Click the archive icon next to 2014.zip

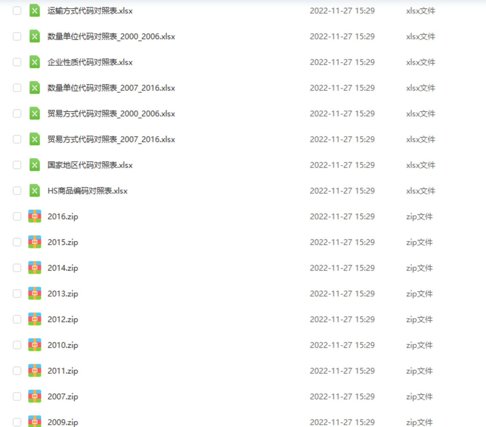point(35,268)
